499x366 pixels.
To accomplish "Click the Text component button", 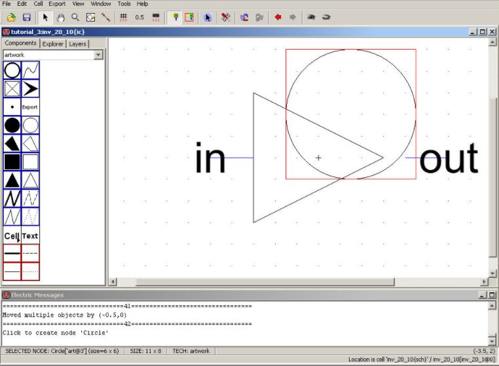I will coord(30,236).
